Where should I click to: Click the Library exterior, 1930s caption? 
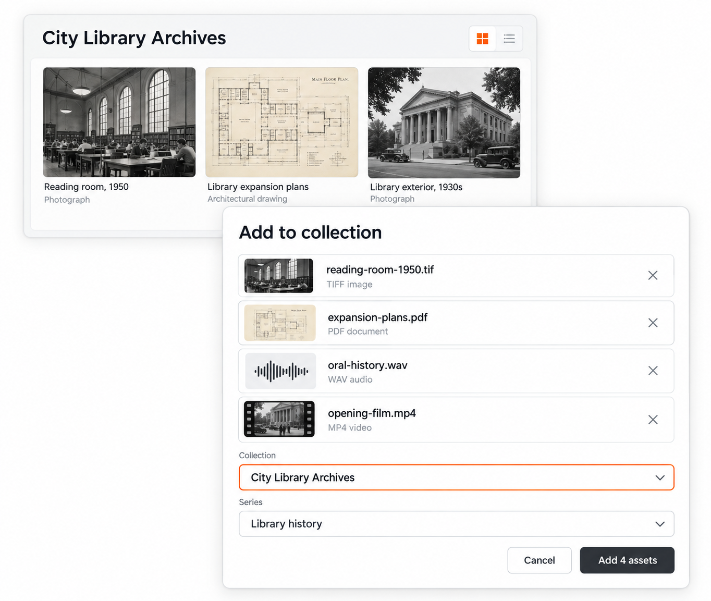coord(416,187)
